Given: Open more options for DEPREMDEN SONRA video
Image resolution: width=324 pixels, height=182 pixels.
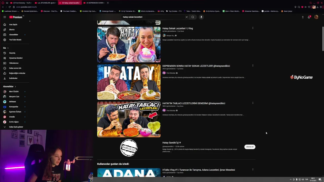Looking at the screenshot, I should 253,65.
